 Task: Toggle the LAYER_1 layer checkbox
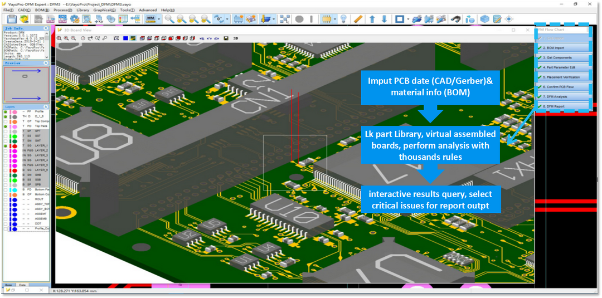tap(6, 145)
